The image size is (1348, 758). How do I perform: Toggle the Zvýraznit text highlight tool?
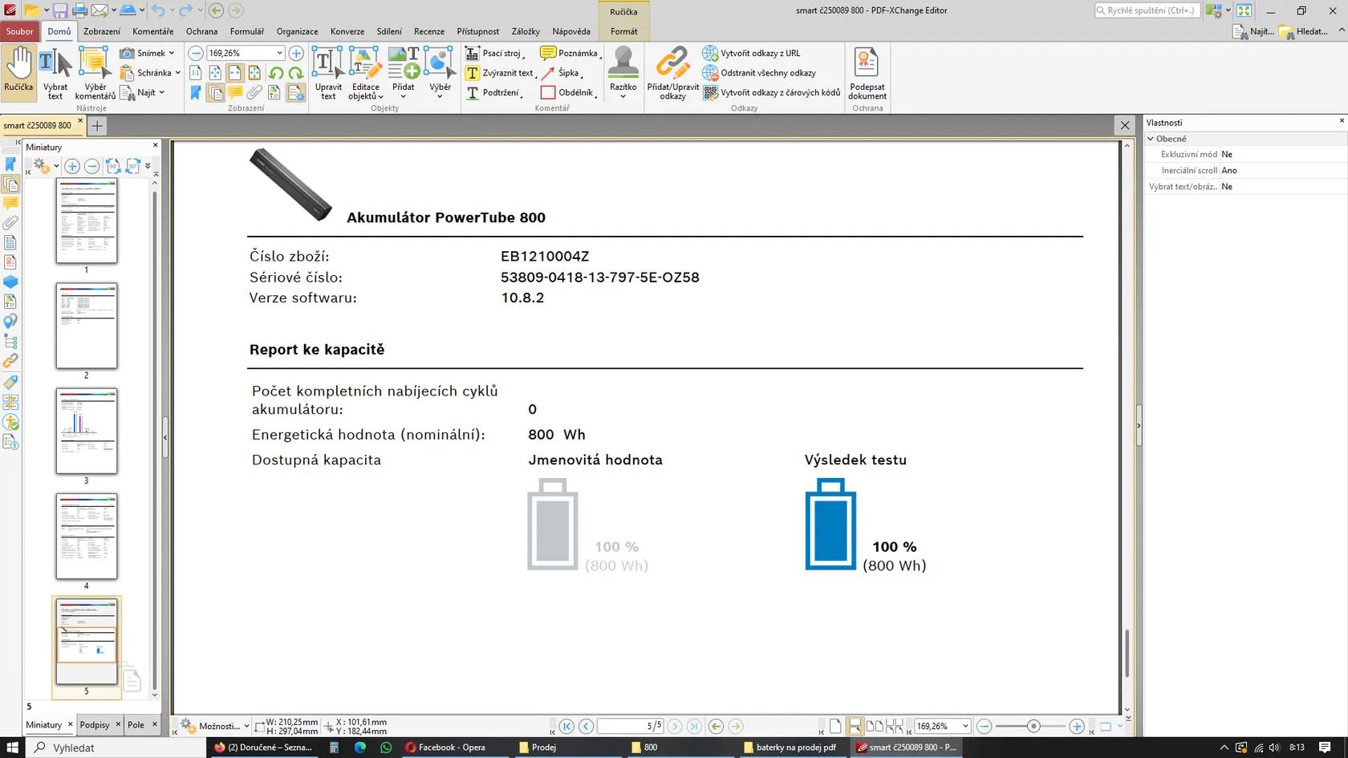(501, 73)
